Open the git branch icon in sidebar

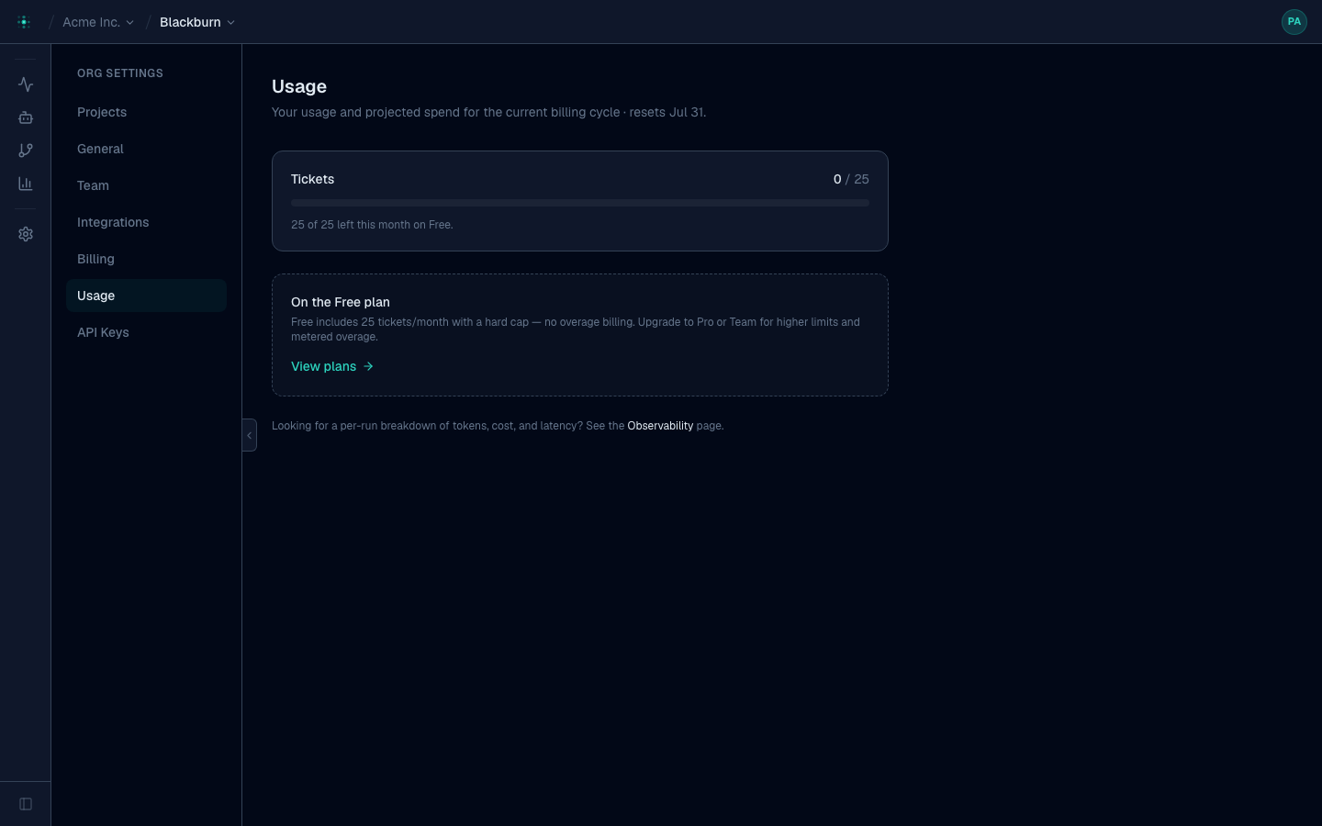[26, 151]
